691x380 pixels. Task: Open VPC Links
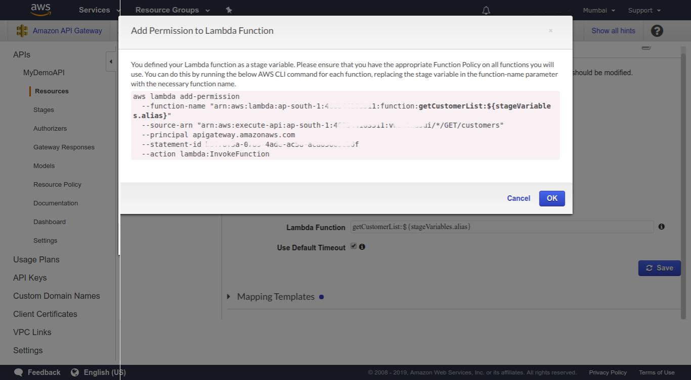(32, 332)
